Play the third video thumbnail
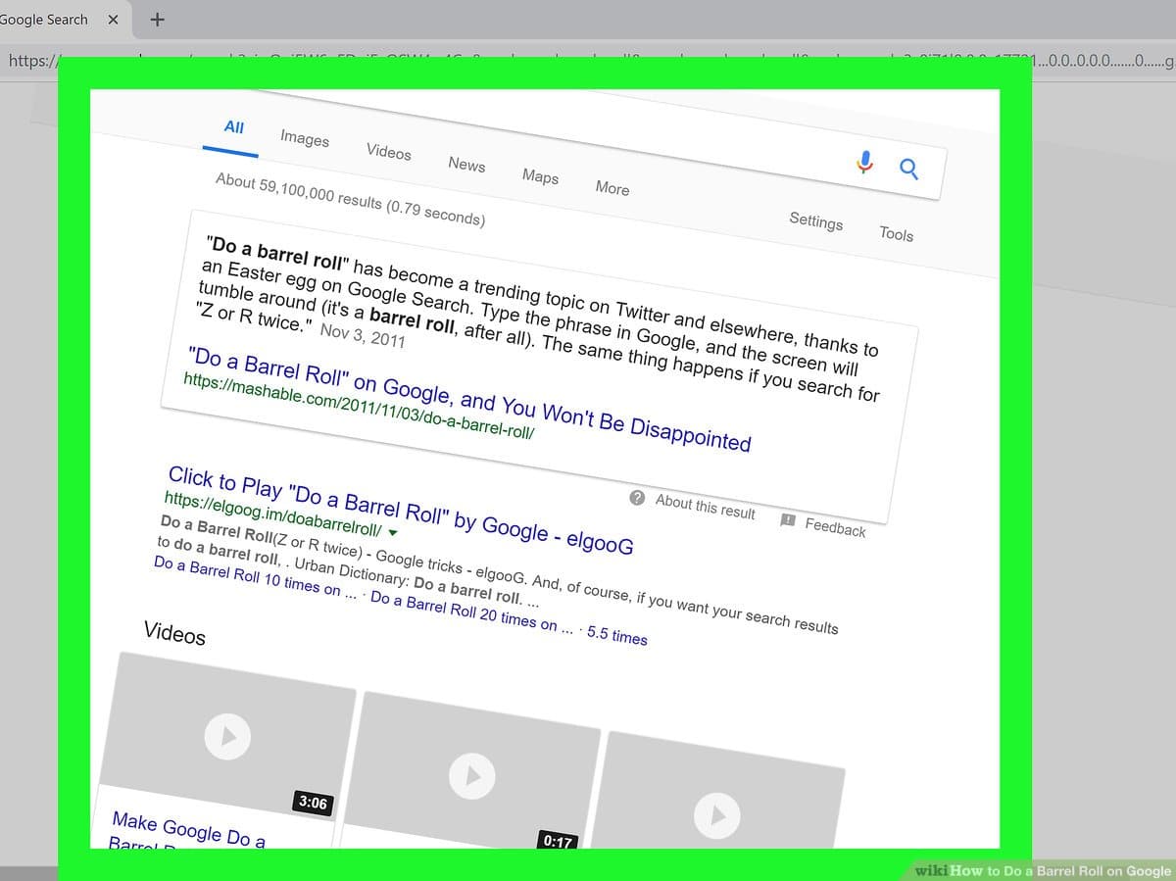The height and width of the screenshot is (881, 1176). (716, 813)
